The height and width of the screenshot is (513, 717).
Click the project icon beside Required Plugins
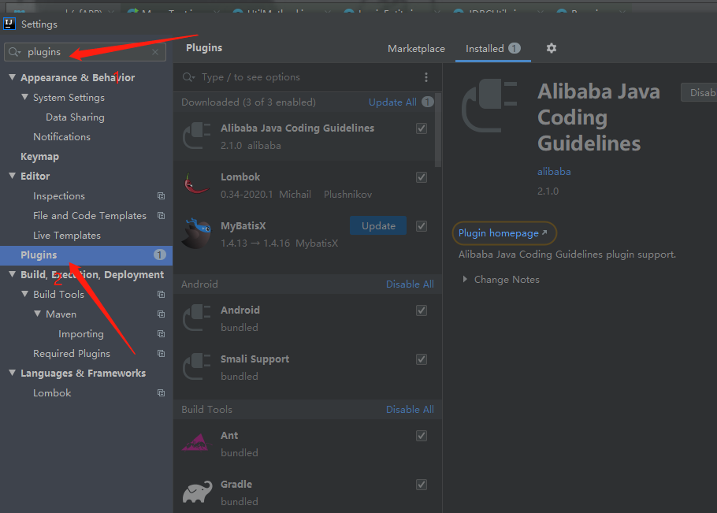[161, 353]
